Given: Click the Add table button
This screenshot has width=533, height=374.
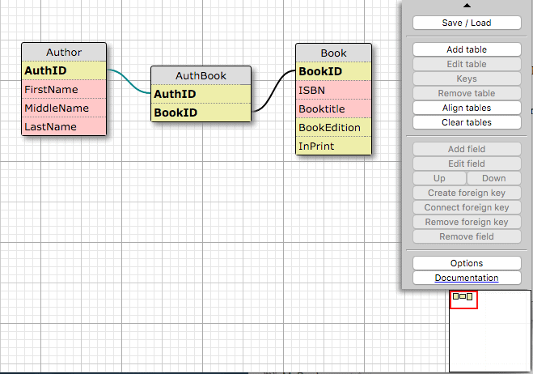Looking at the screenshot, I should (x=467, y=49).
